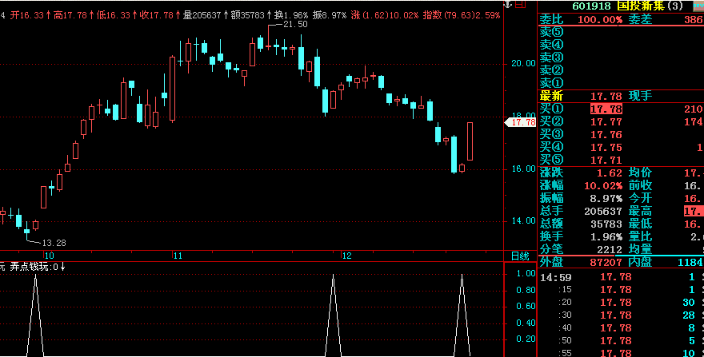The width and height of the screenshot is (704, 357).
Task: Click the 卖① ask row
Action: click(x=552, y=83)
